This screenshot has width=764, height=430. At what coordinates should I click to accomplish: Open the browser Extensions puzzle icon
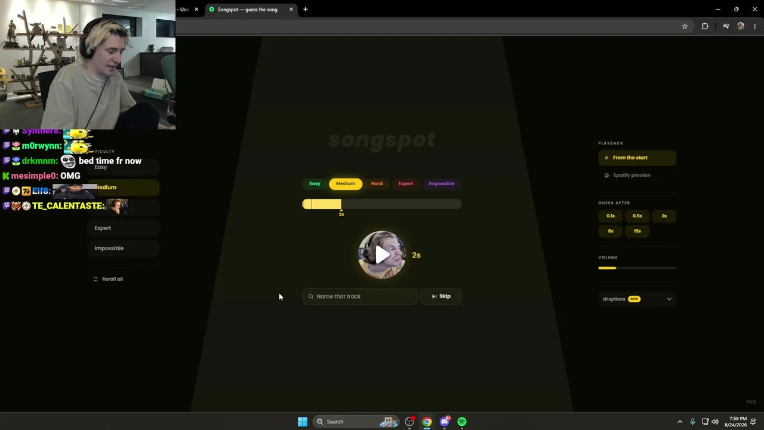(705, 26)
